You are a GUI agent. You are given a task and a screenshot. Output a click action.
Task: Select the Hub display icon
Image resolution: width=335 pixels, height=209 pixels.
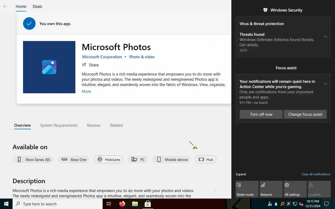coord(201,159)
